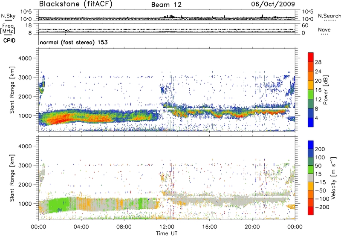341x236 pixels.
Task: Select the '08:00' time axis label
Action: tap(124, 227)
